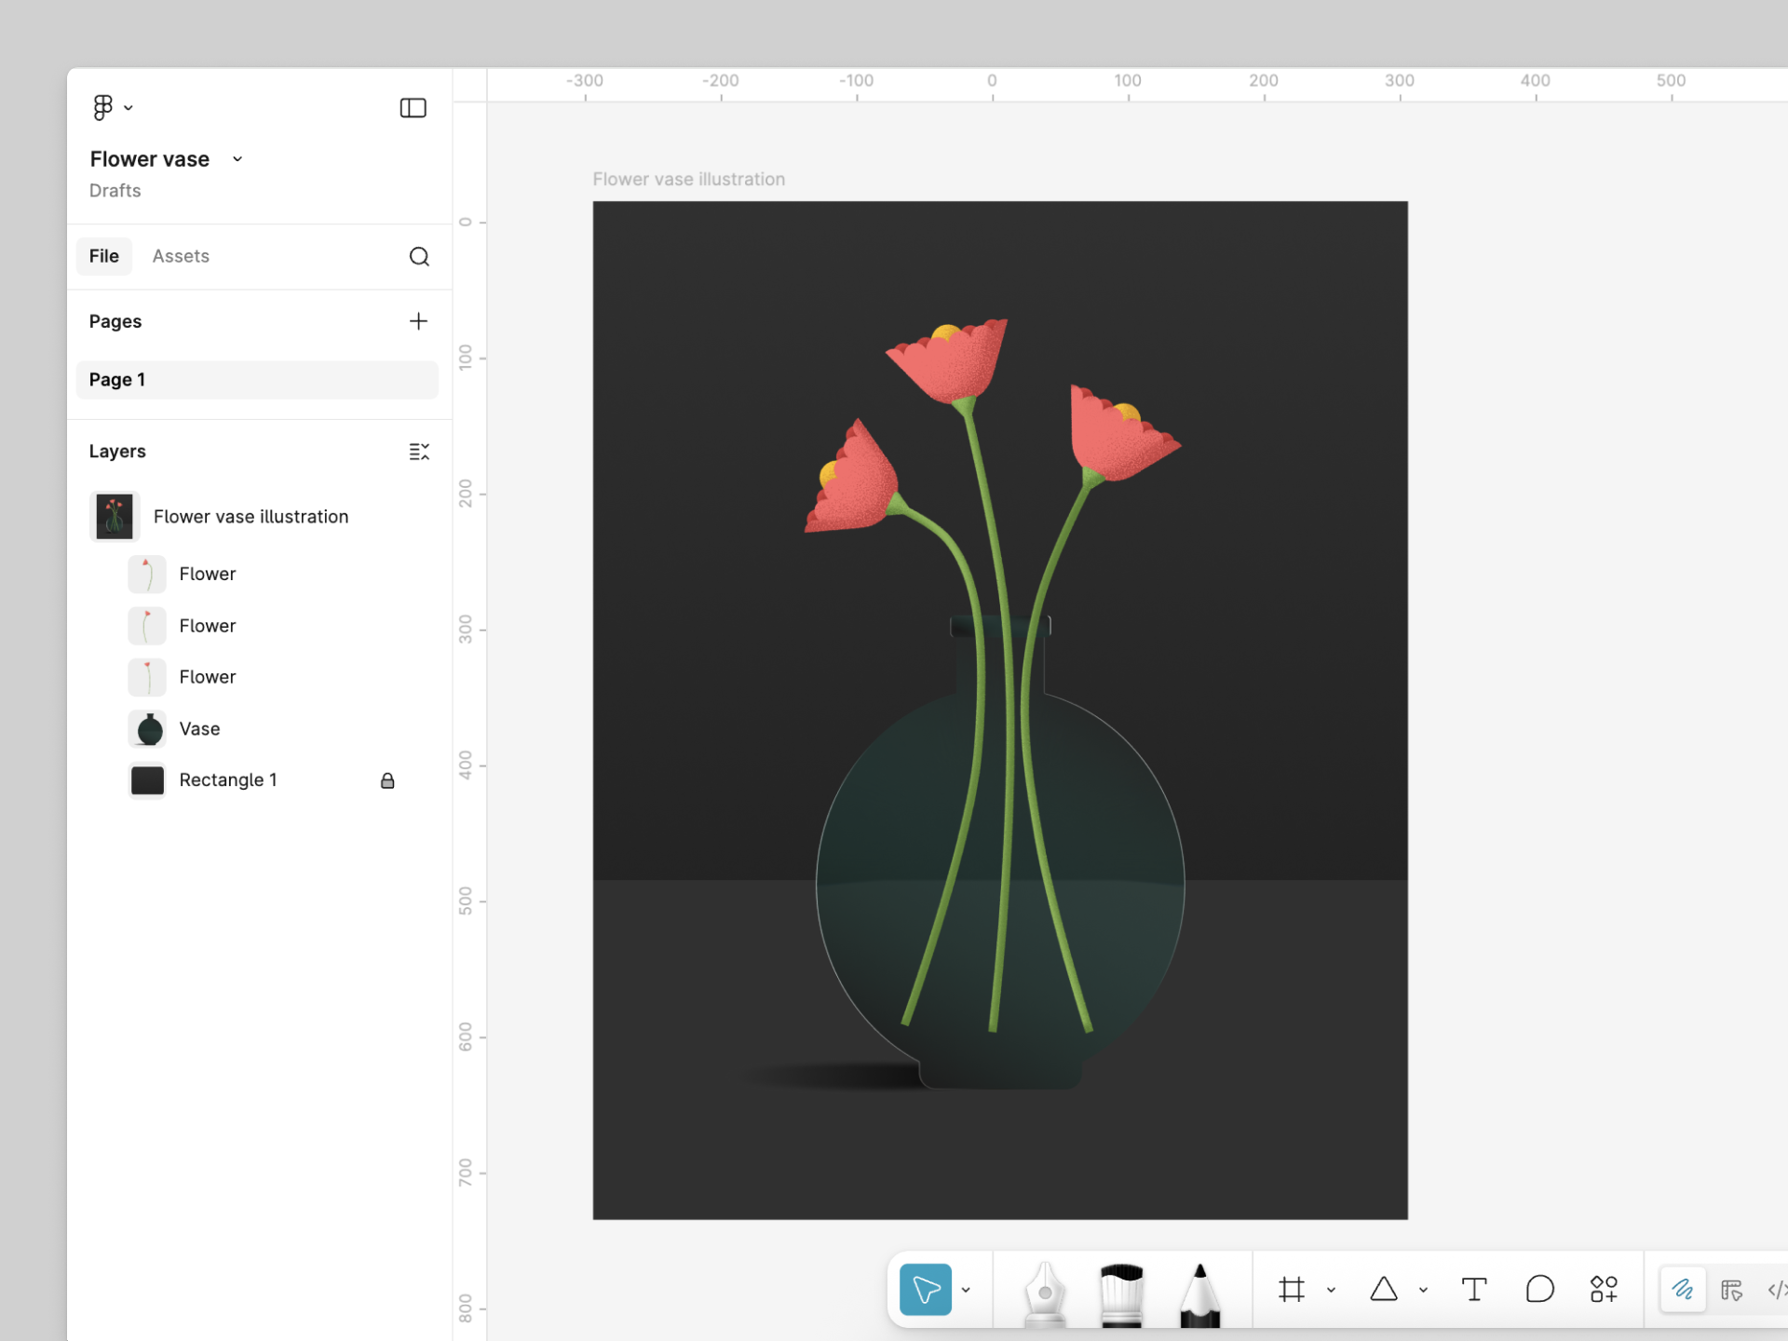Collapse all layers using the Layers list icon

(418, 451)
